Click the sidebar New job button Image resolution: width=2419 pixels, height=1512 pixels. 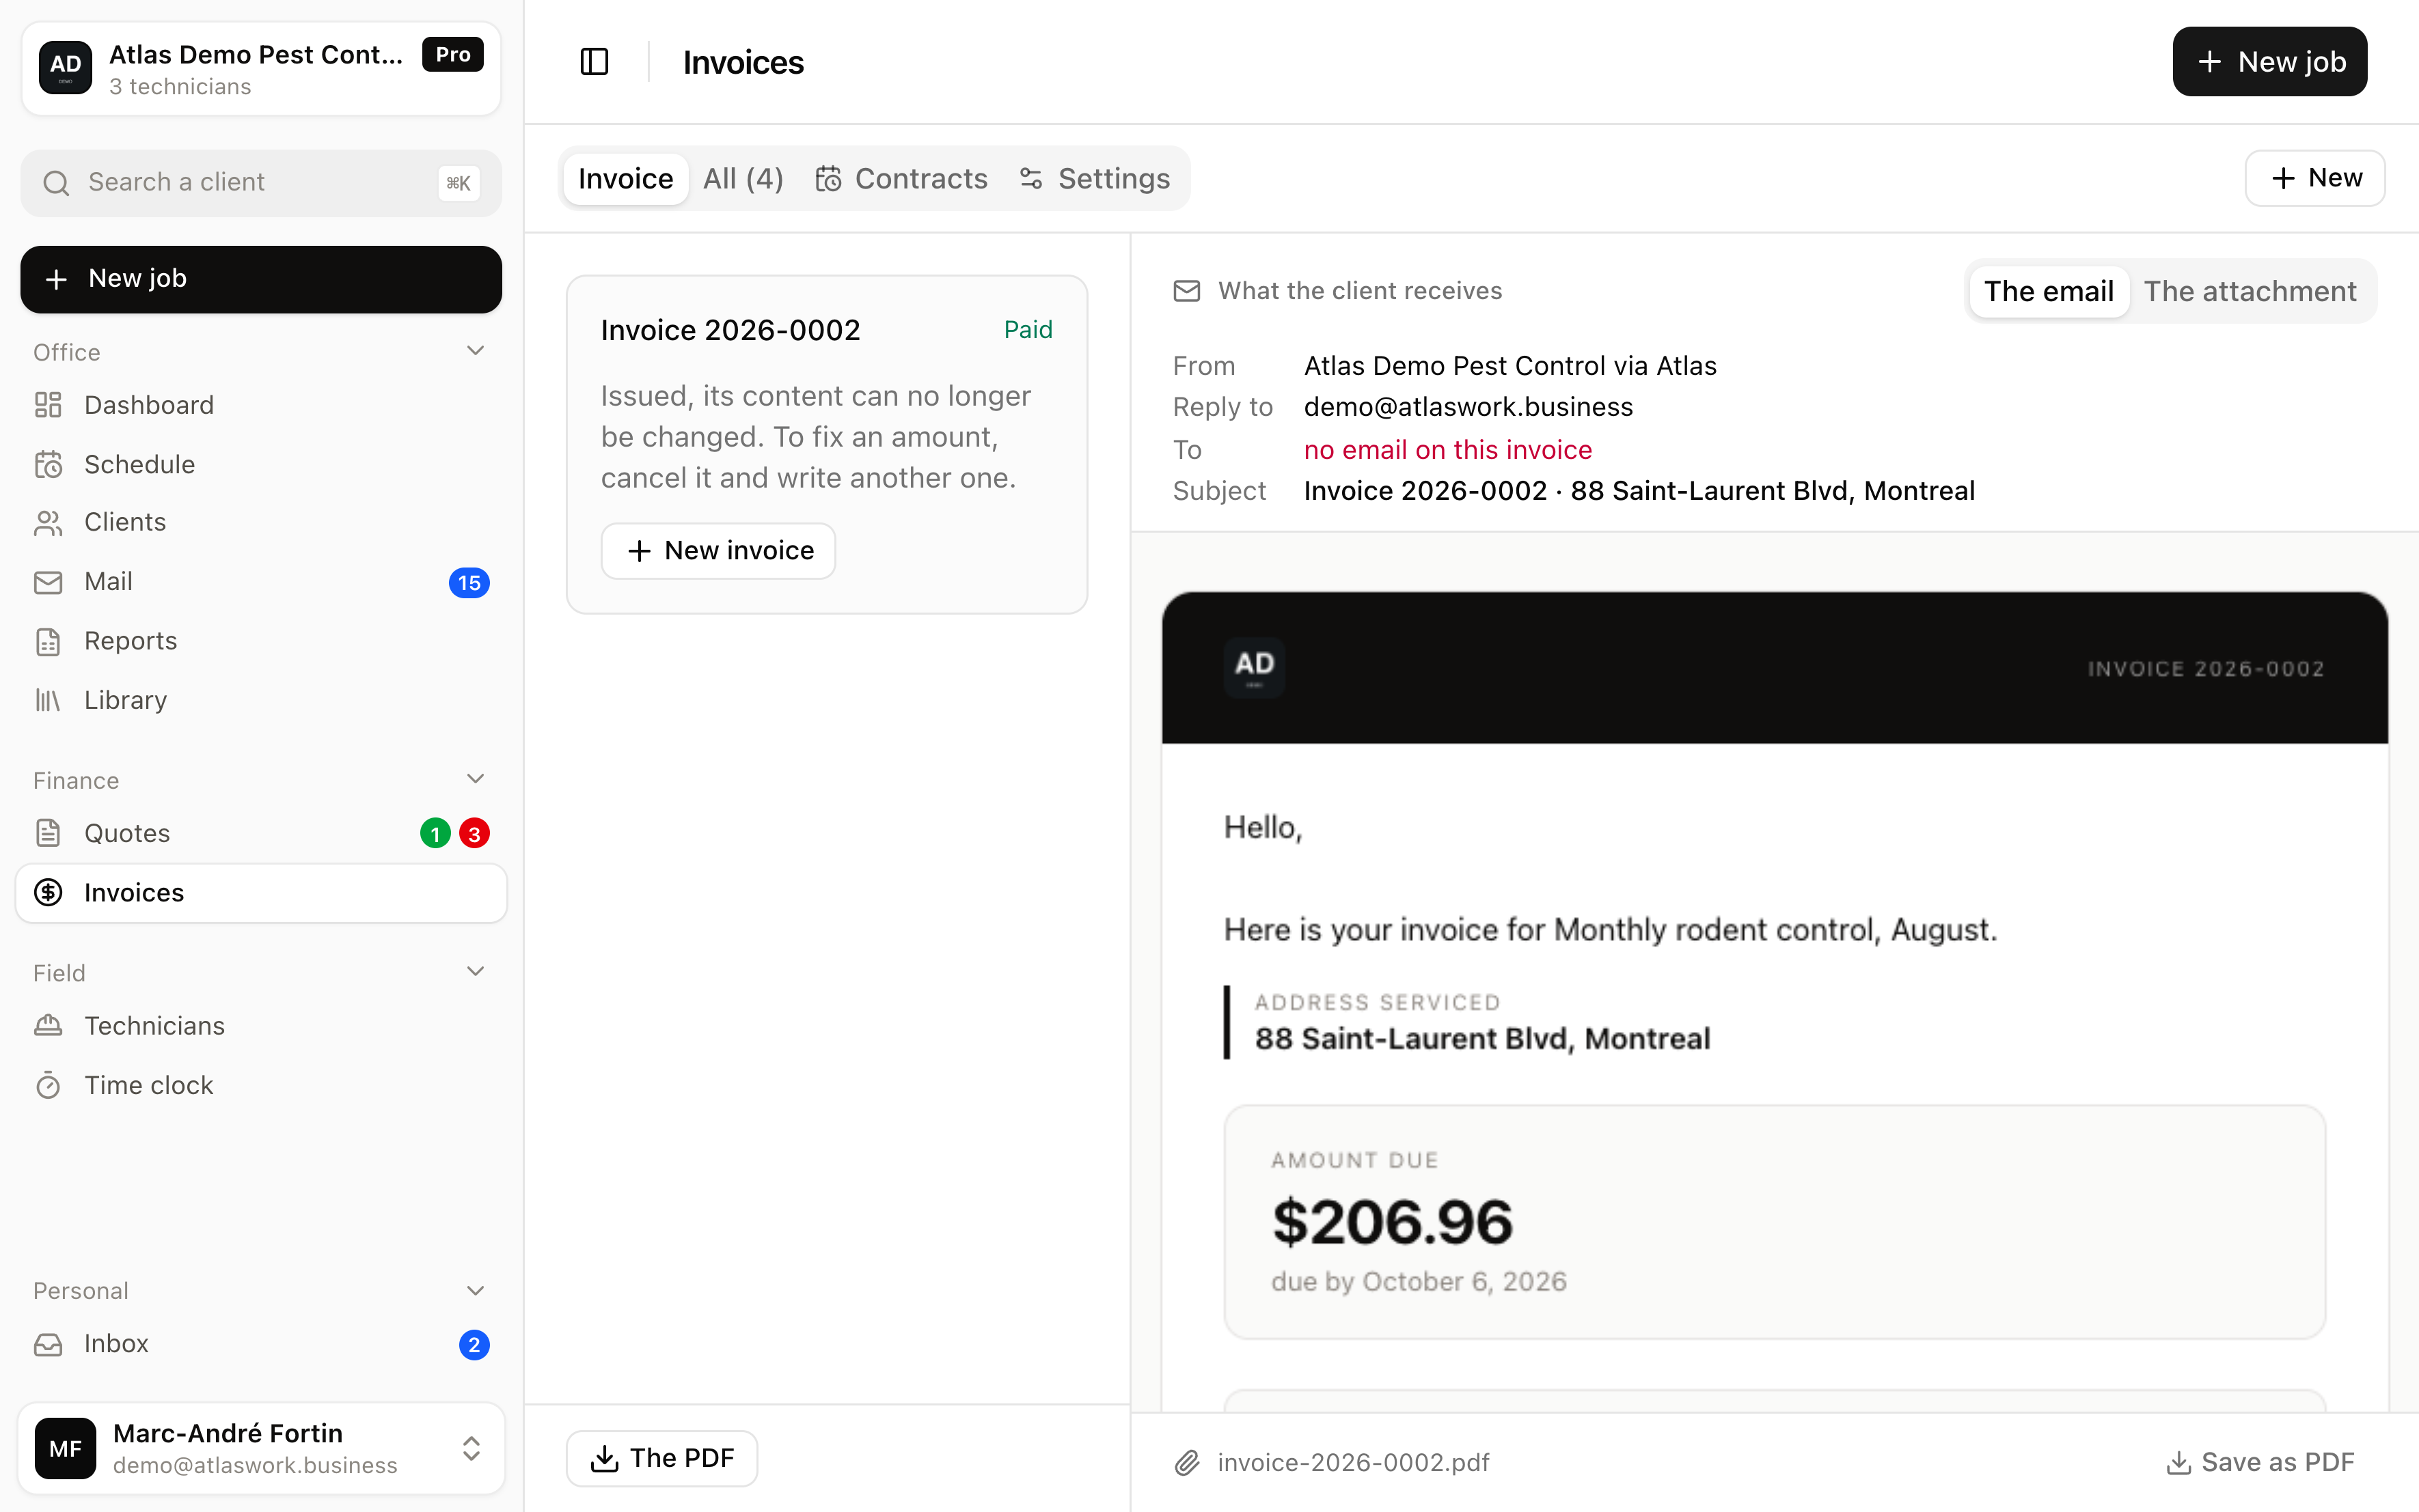coord(261,279)
